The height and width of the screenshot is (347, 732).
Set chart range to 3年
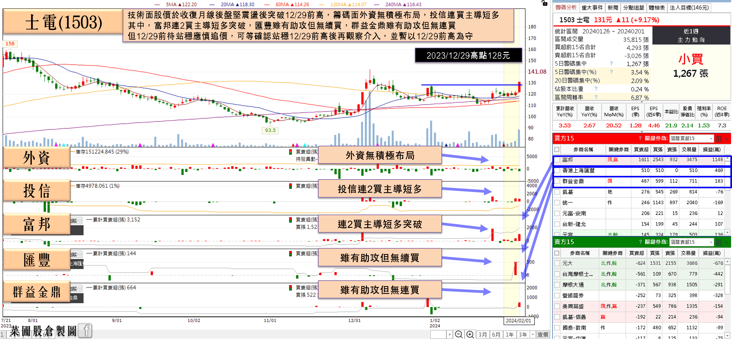[x=523, y=334]
